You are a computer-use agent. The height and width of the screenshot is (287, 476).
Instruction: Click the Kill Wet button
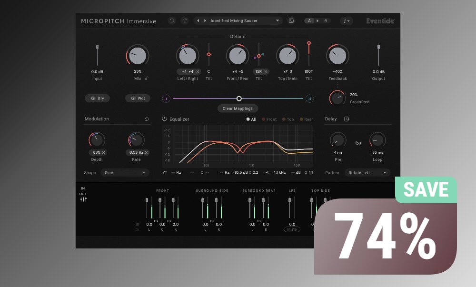coord(138,99)
